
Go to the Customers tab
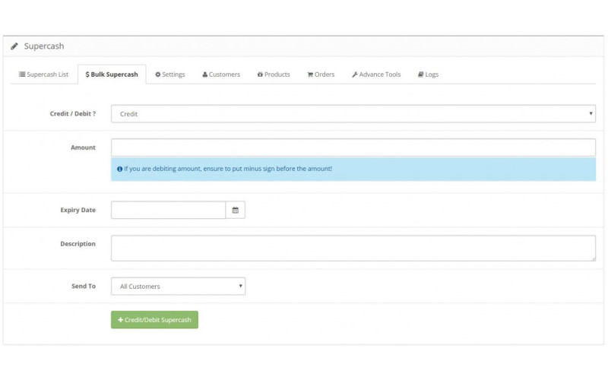pyautogui.click(x=221, y=74)
